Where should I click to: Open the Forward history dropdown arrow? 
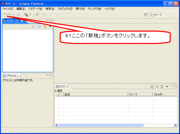pyautogui.click(x=62, y=14)
